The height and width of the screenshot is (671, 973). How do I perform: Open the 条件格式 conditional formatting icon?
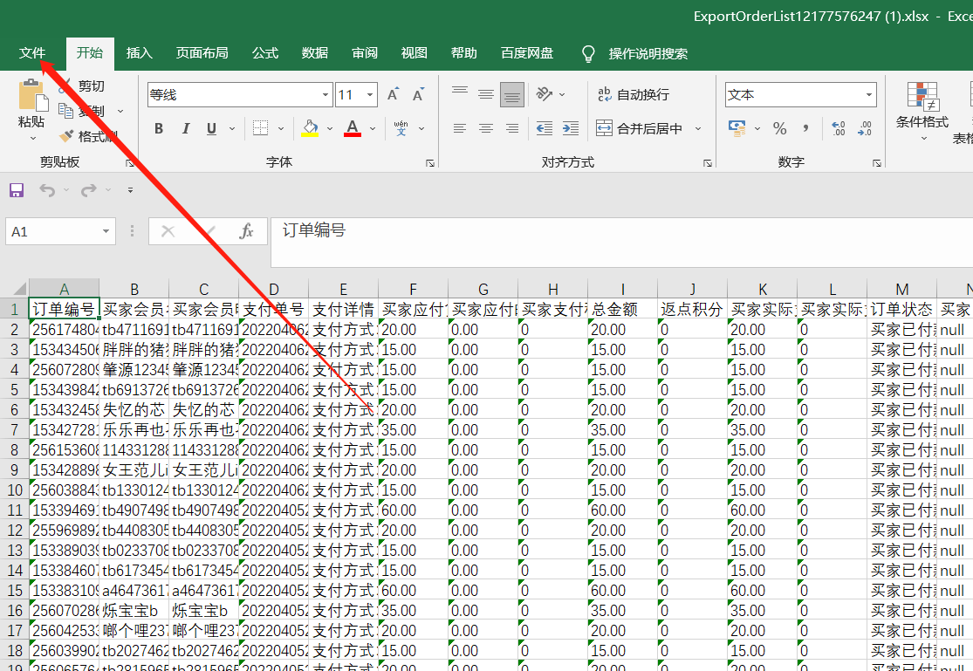coord(922,96)
